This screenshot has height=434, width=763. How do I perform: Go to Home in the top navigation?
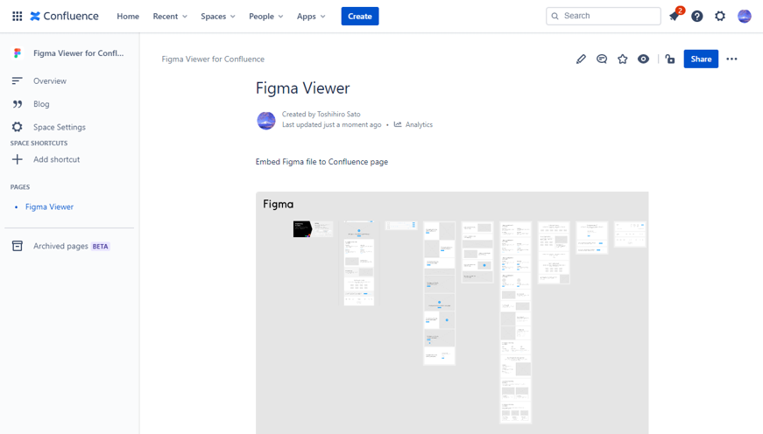(x=128, y=16)
